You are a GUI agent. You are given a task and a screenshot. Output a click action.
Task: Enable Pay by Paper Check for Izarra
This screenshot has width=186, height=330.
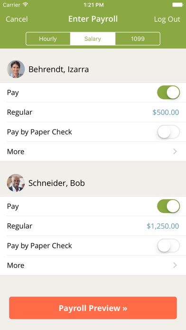point(168,132)
